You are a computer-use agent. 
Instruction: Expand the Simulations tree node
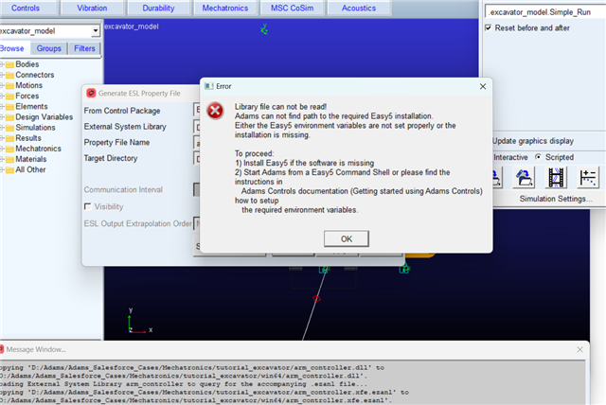[2, 128]
